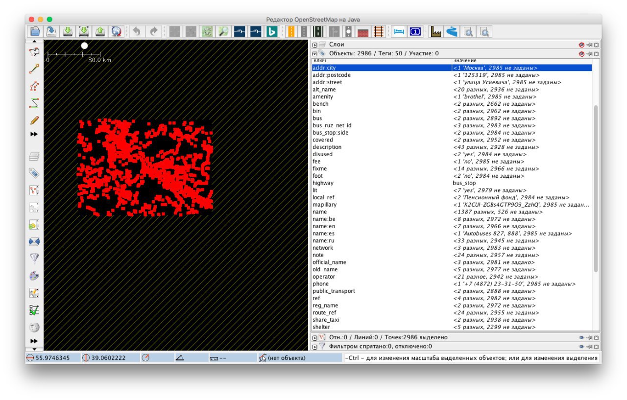This screenshot has width=627, height=400.
Task: Click the Redo arrow in toolbar
Action: click(154, 31)
